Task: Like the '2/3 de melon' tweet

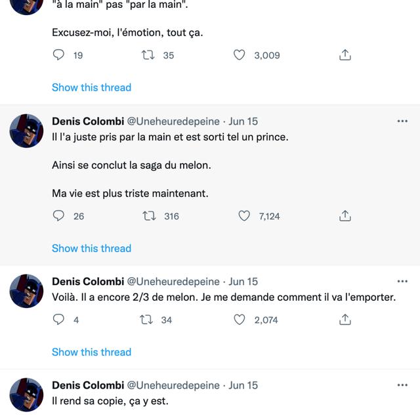Action: [239, 320]
